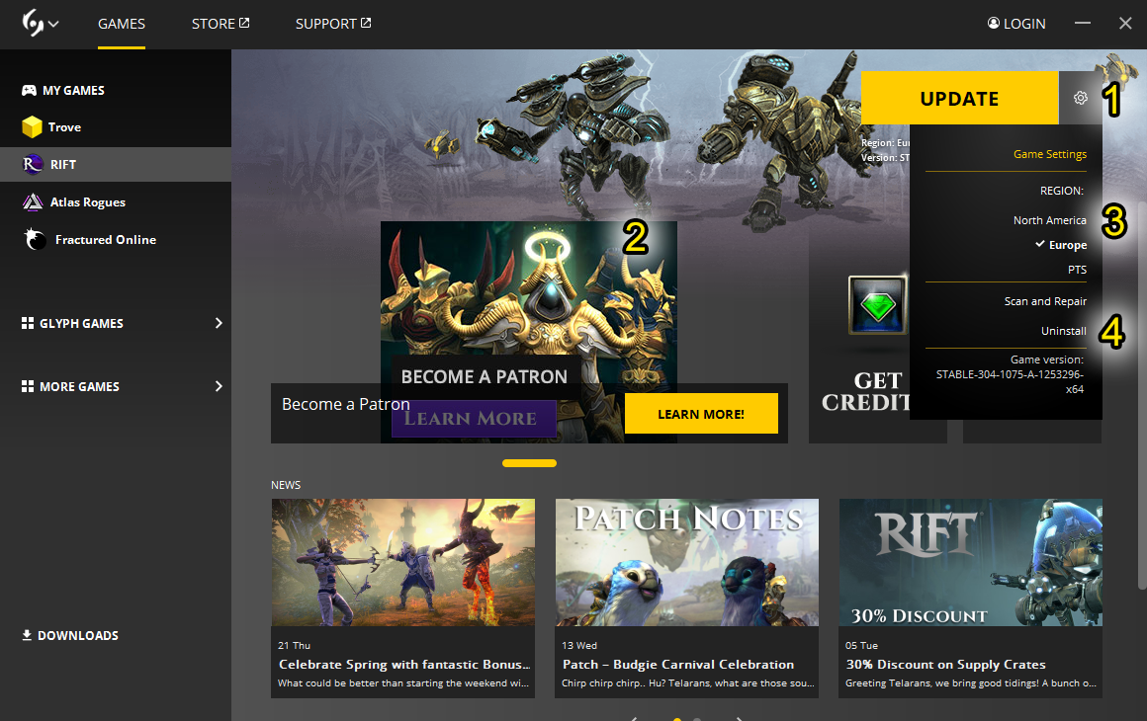
Task: Expand the MORE GAMES section
Action: (x=218, y=386)
